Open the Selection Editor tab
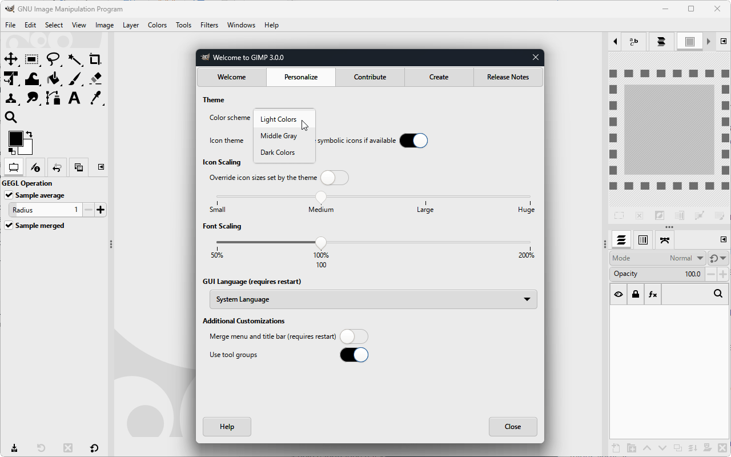Screen dimensions: 731x457 click(x=690, y=42)
